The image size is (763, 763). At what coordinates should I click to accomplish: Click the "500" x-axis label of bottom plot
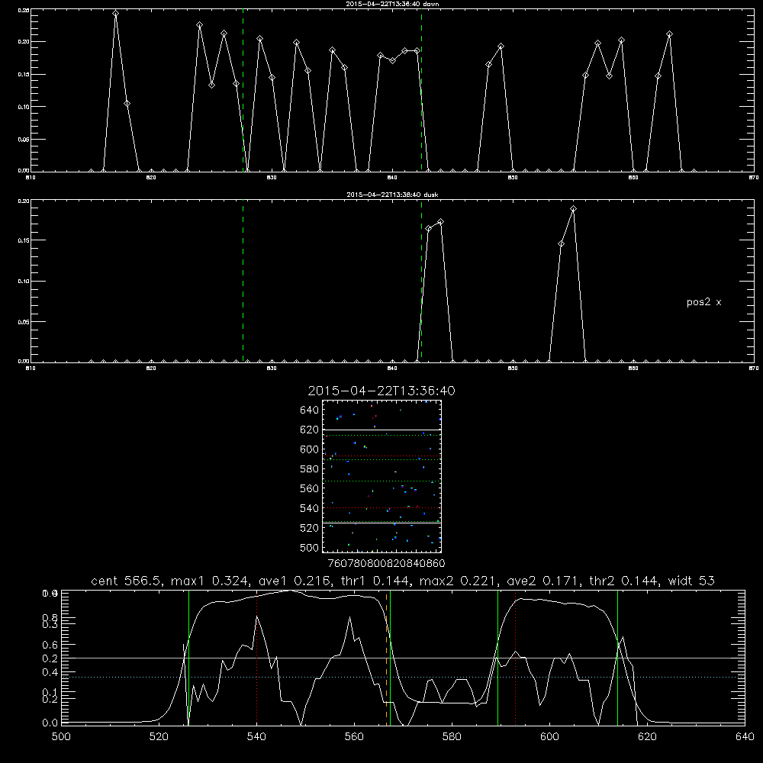(x=61, y=737)
